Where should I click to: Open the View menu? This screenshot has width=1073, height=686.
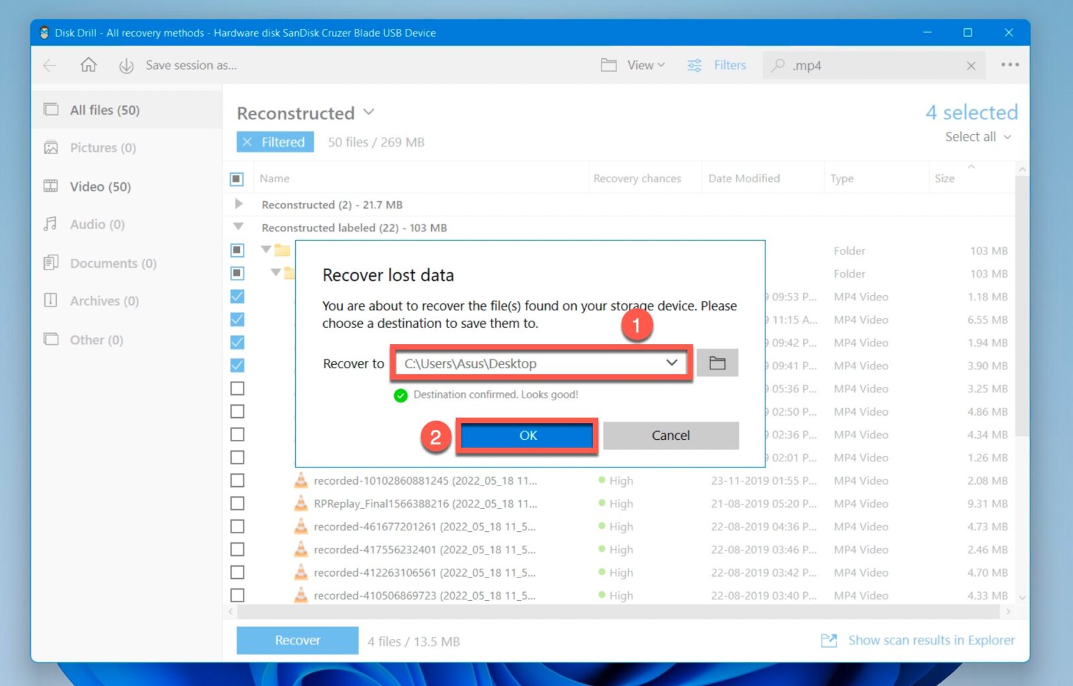point(632,65)
